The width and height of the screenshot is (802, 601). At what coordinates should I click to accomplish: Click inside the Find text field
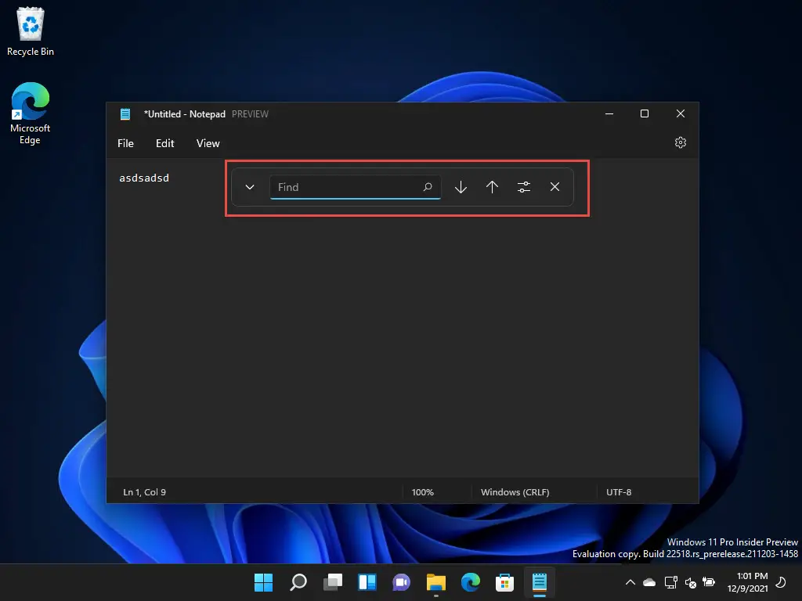click(x=345, y=187)
